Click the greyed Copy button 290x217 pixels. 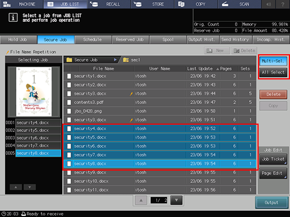(x=273, y=106)
